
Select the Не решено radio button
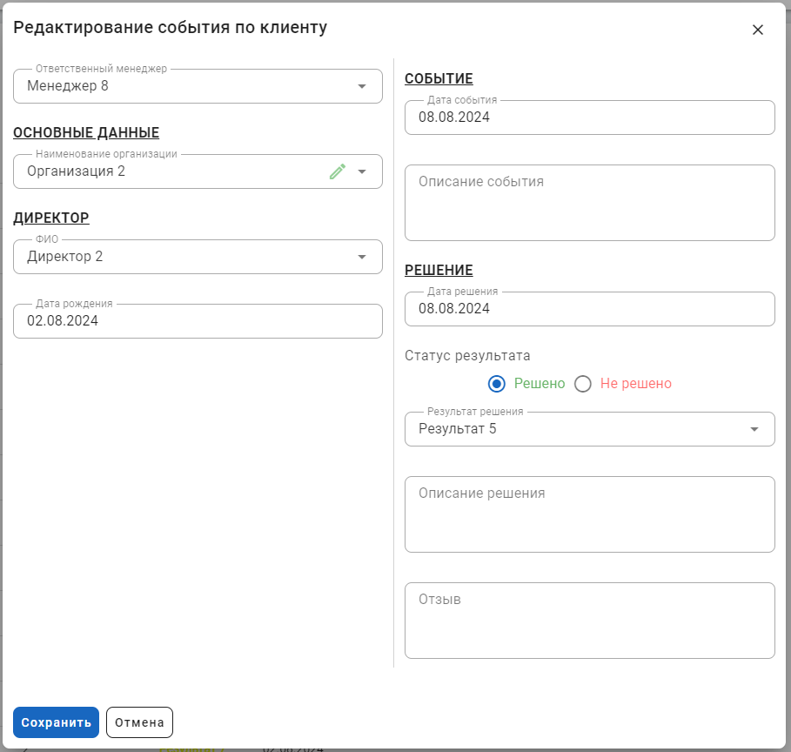[583, 384]
